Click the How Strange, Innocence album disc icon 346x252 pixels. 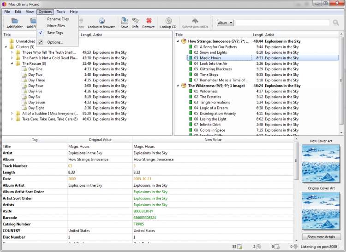pos(184,41)
